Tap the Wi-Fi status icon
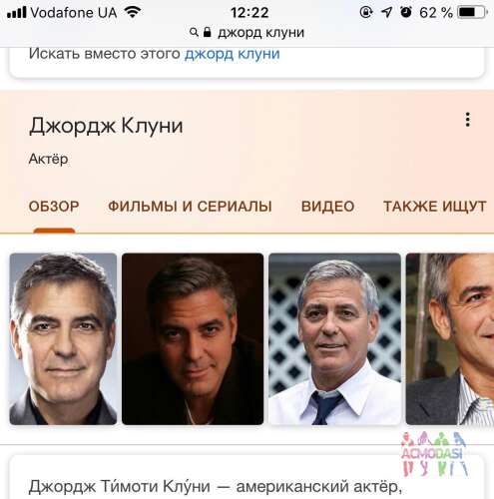 click(x=133, y=12)
